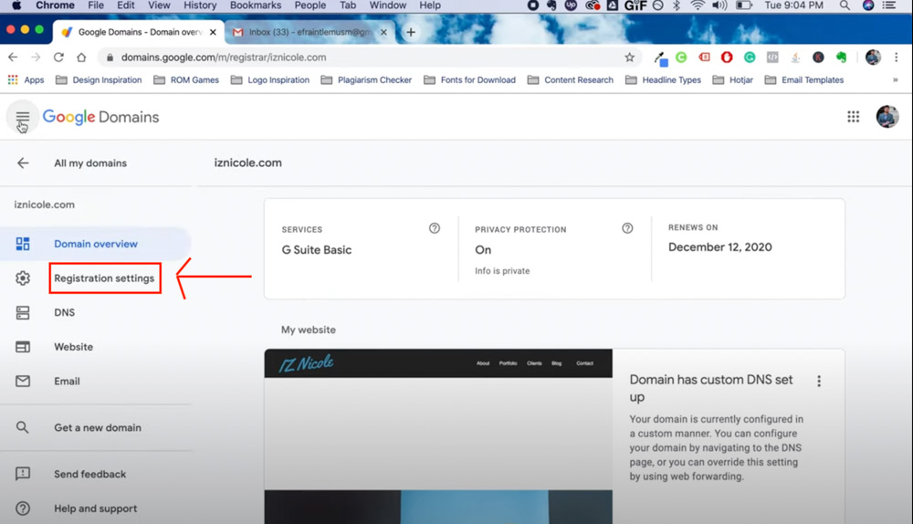Open the Google apps grid
The image size is (913, 524).
click(853, 117)
